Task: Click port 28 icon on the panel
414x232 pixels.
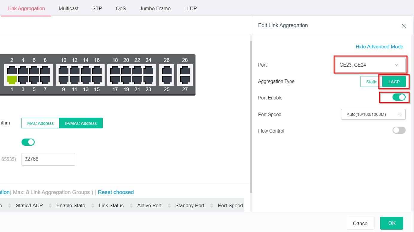Action: (185, 70)
